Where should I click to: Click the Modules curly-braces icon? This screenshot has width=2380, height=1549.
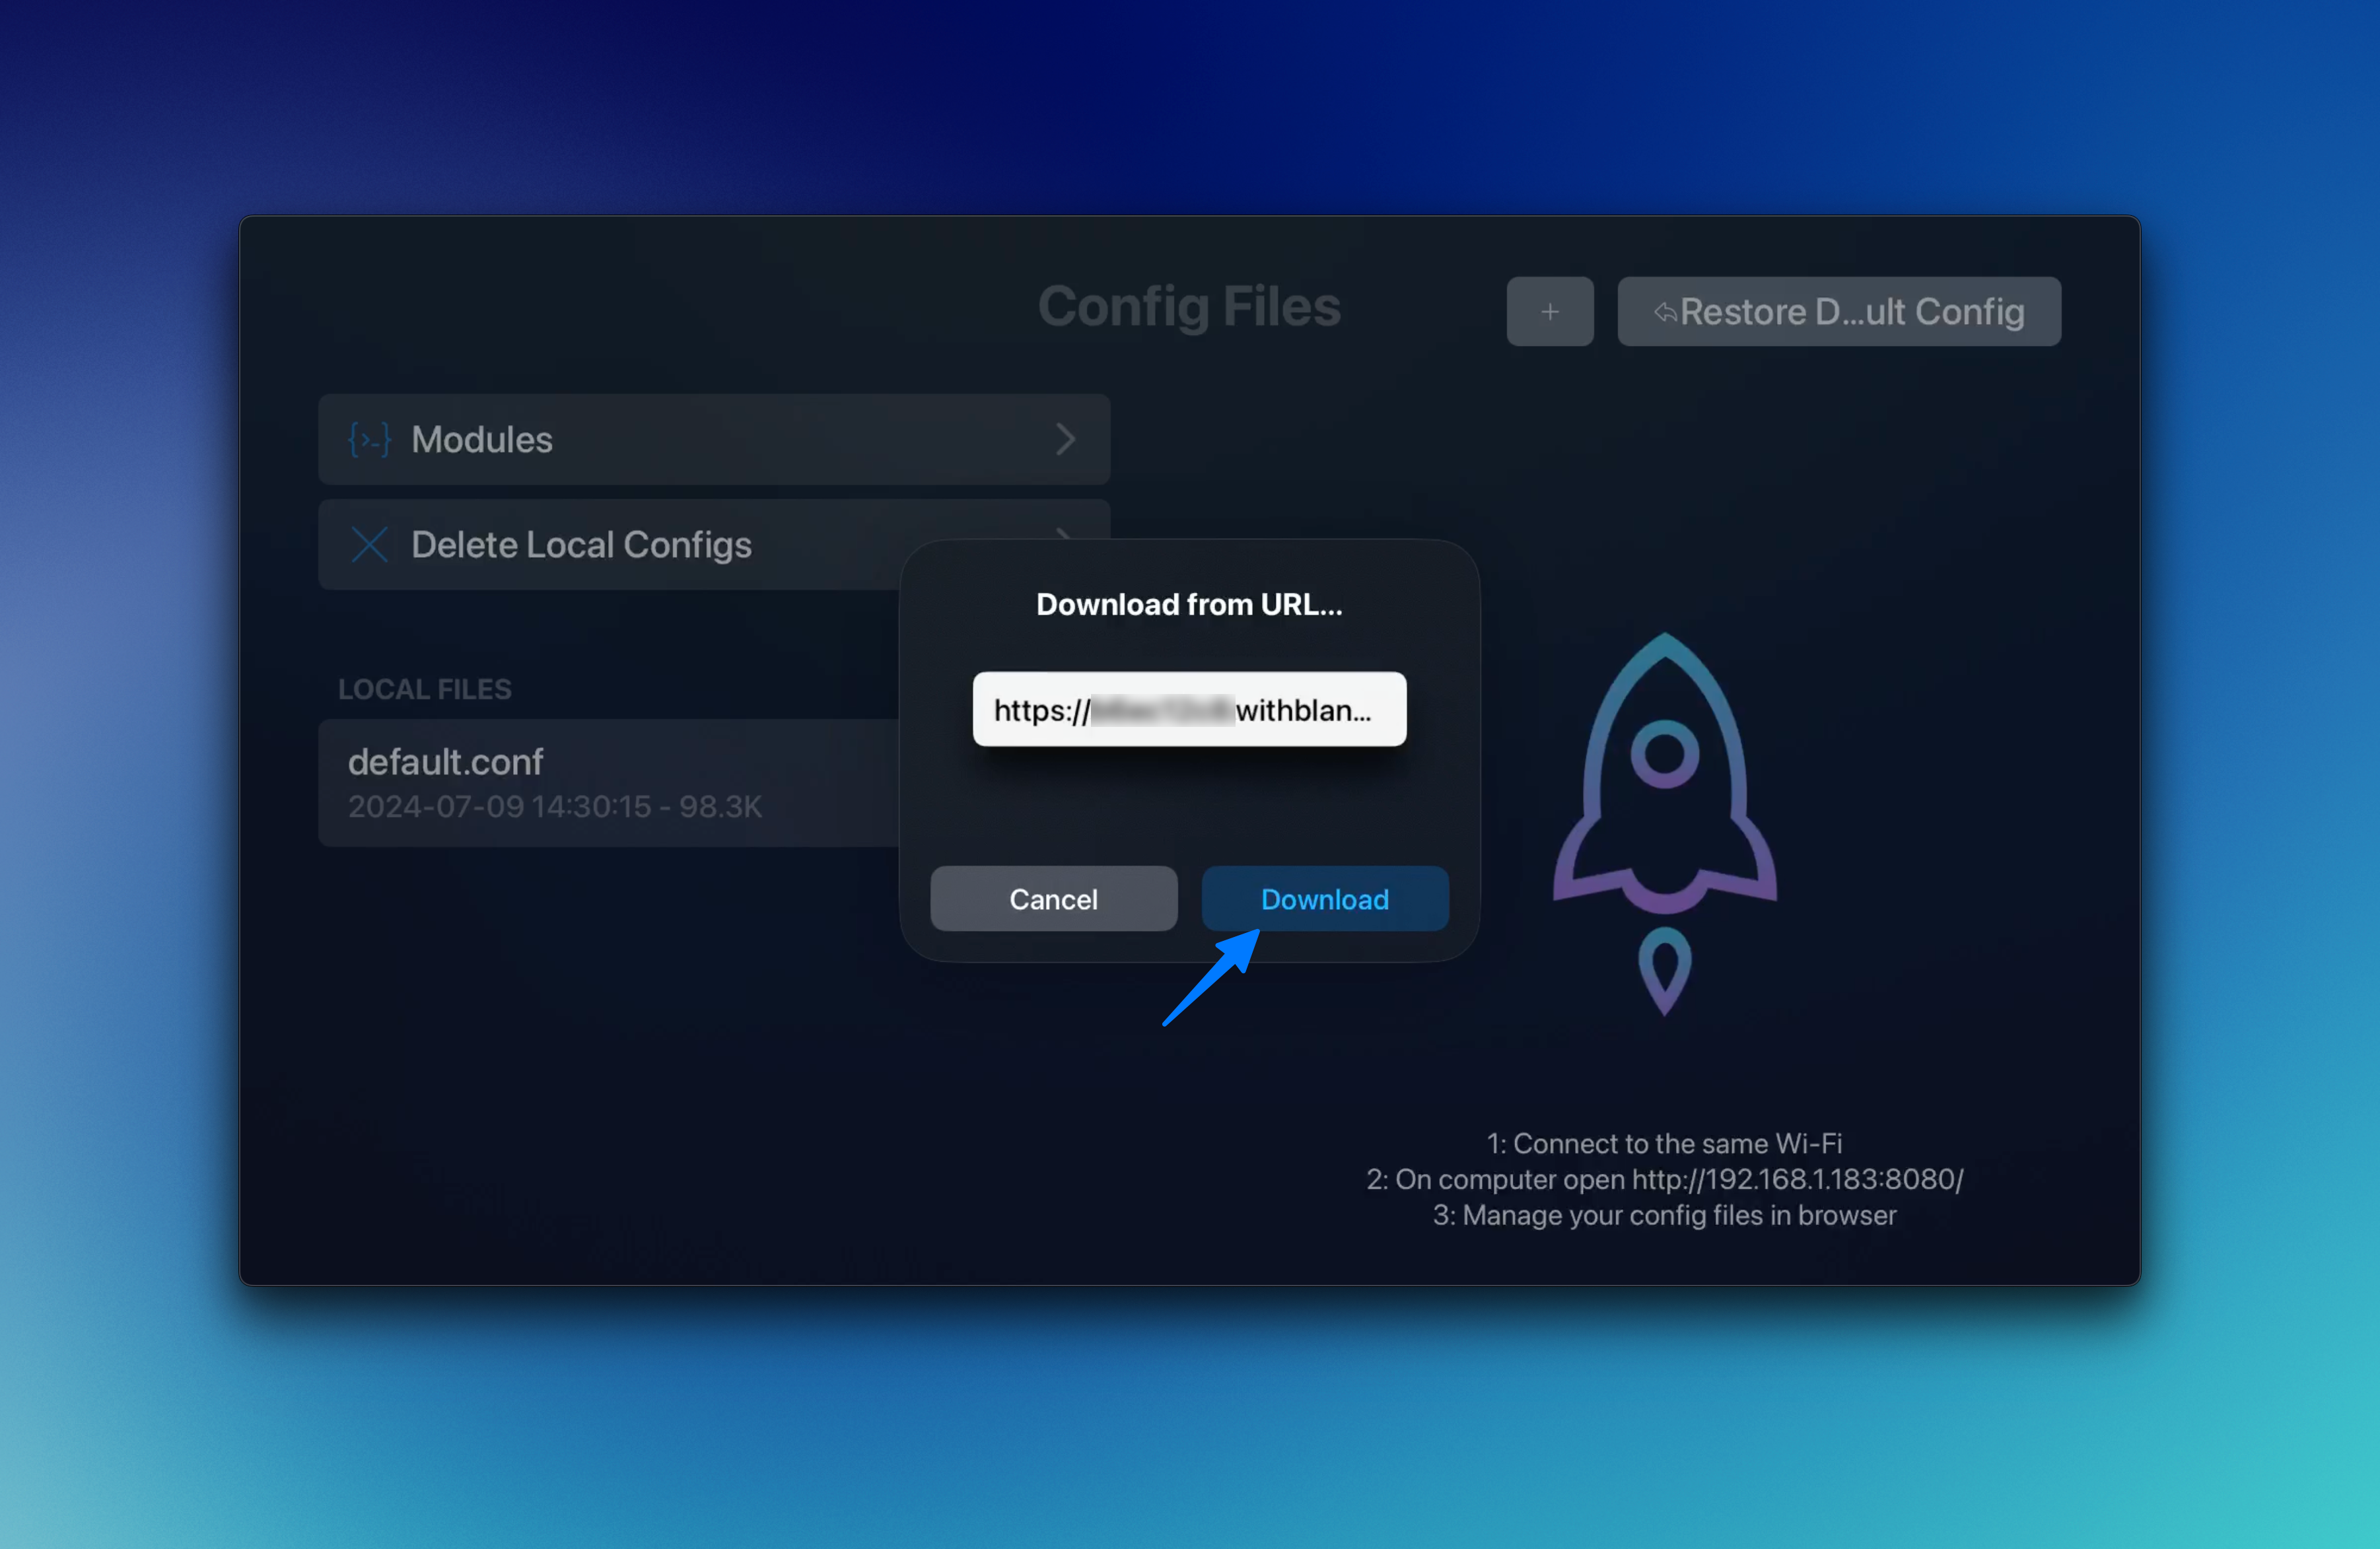(369, 440)
